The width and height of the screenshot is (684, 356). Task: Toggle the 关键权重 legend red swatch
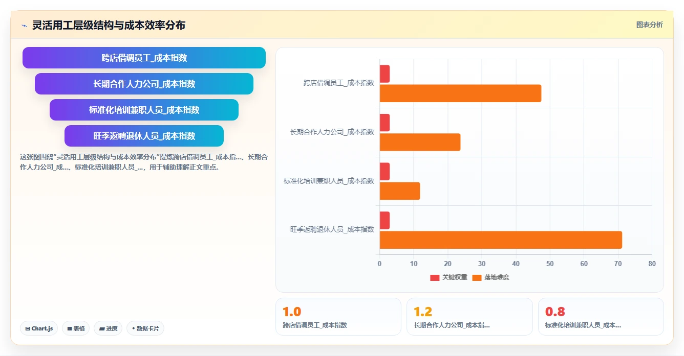[x=435, y=277]
